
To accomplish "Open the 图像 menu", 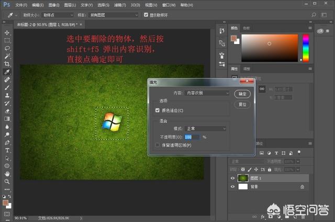I will (51, 4).
